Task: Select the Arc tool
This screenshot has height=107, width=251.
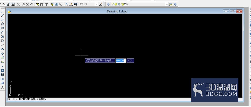Action: pos(2,32)
